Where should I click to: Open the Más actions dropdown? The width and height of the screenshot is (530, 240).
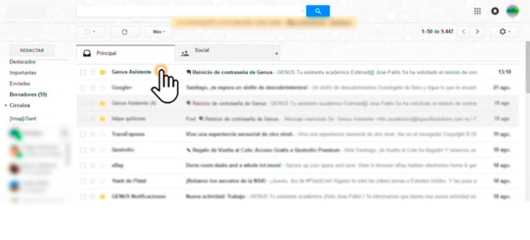click(159, 32)
